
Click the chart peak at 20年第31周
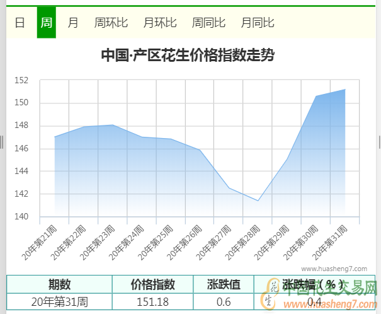(x=344, y=90)
